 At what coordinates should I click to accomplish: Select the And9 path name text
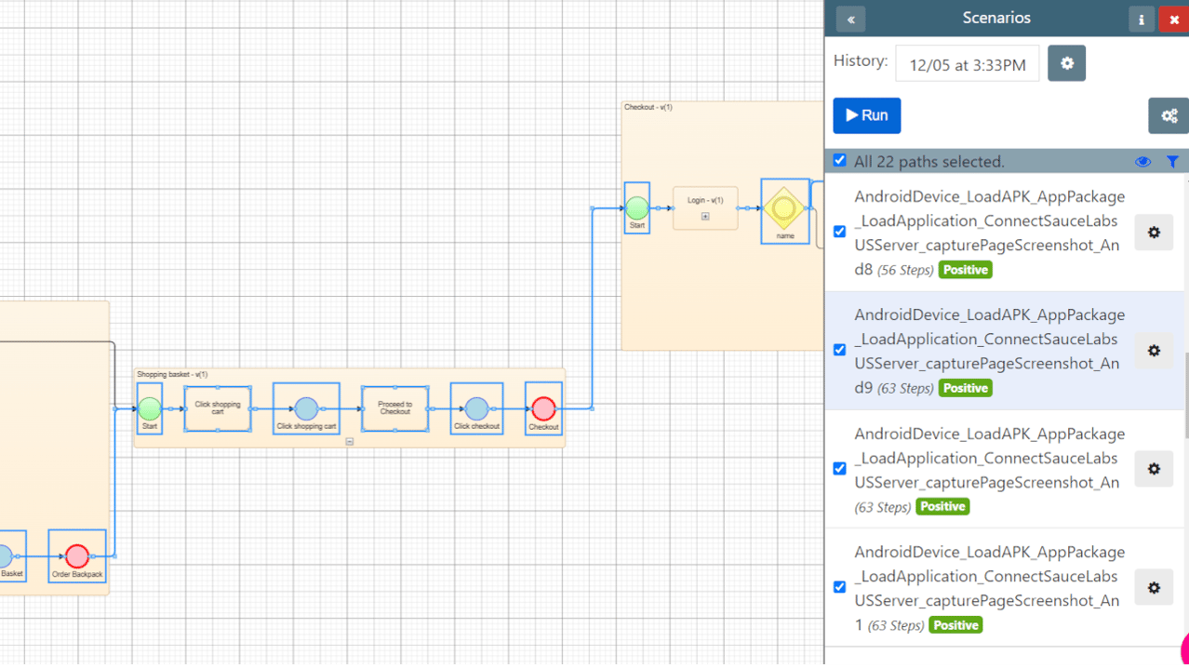(x=989, y=351)
